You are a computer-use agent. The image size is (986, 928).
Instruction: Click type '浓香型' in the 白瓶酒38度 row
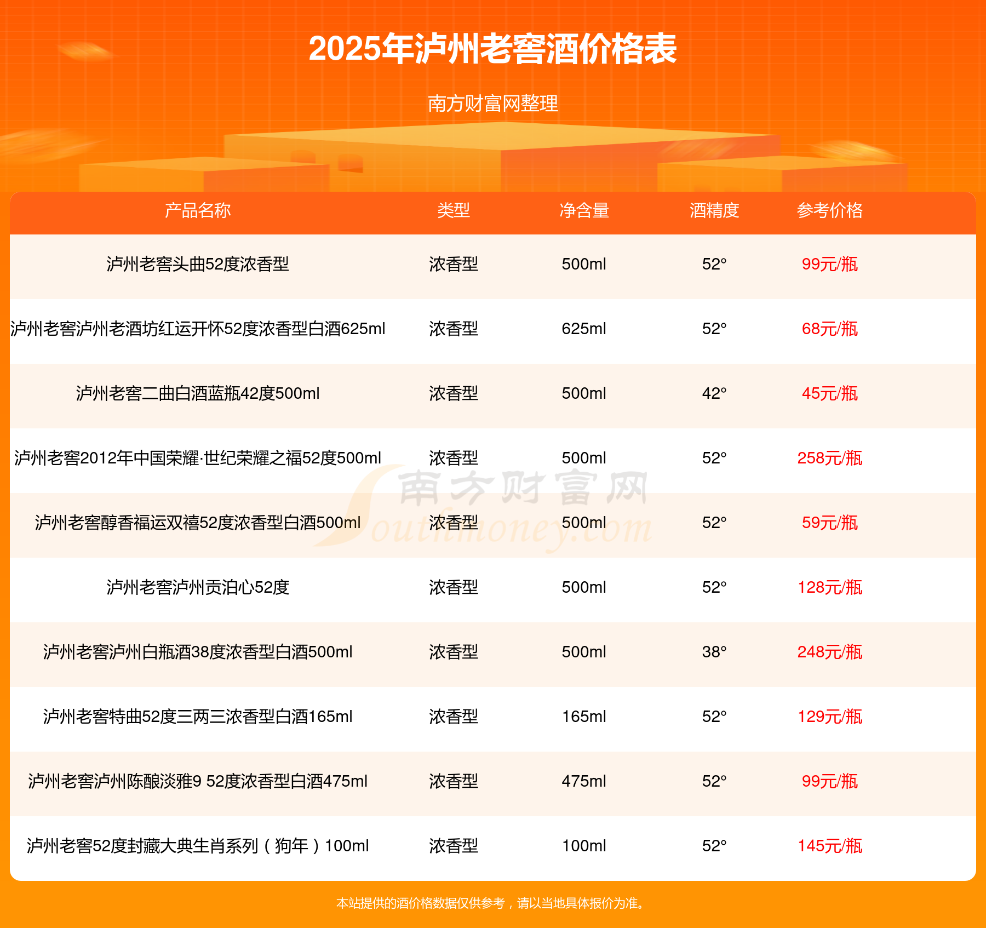454,652
